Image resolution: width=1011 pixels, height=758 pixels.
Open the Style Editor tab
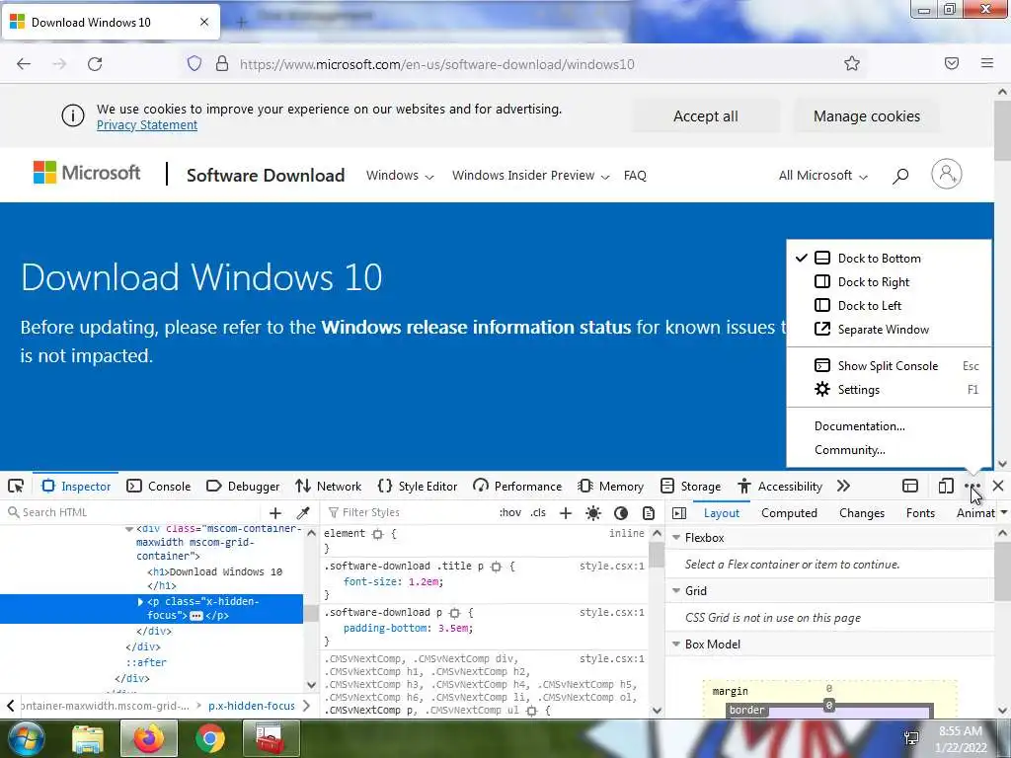click(x=418, y=486)
